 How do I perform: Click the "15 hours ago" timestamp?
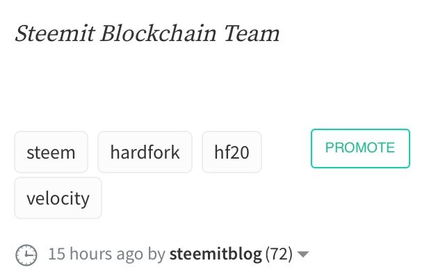[95, 255]
